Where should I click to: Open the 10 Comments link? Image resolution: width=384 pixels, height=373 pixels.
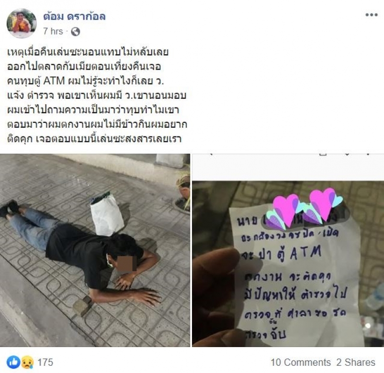tap(300, 362)
